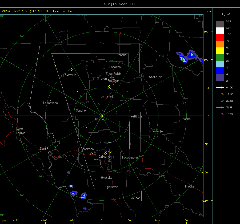Click the Drumheller label
Viewport: 240px width, 224px height.
[x=156, y=131]
